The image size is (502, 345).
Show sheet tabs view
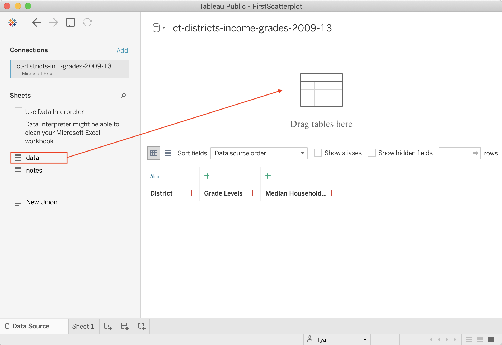point(491,339)
